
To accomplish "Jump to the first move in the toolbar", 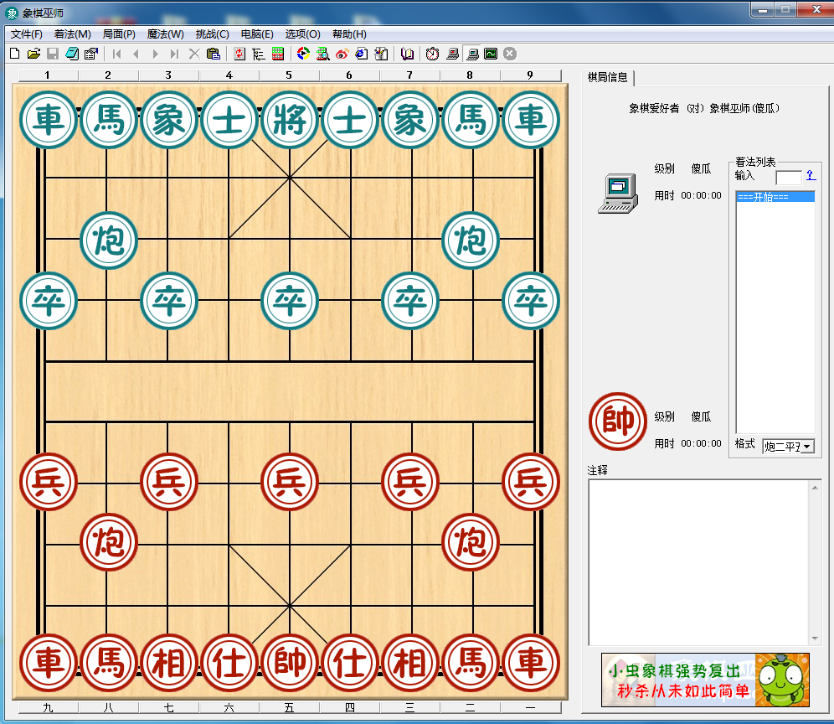I will 117,54.
